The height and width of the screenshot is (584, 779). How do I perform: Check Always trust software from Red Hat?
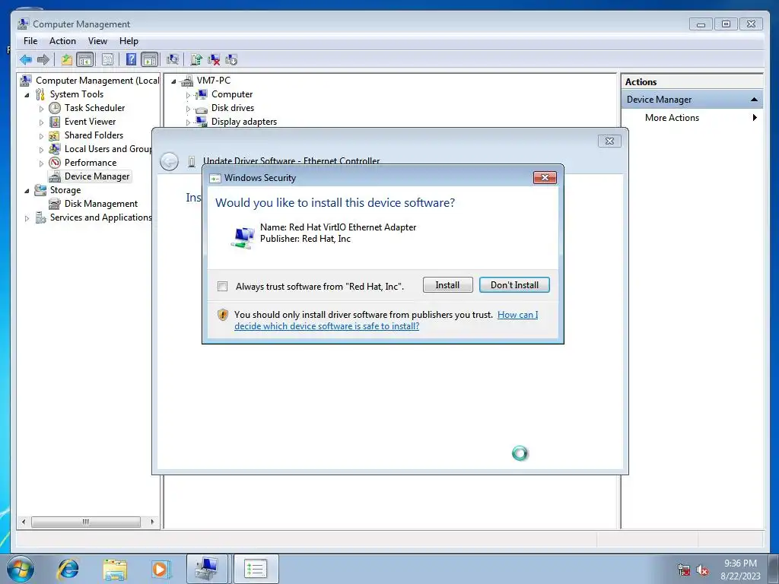pyautogui.click(x=223, y=287)
